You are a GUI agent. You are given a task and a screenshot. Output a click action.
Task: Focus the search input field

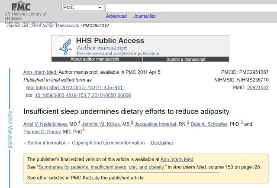[x=191, y=8]
